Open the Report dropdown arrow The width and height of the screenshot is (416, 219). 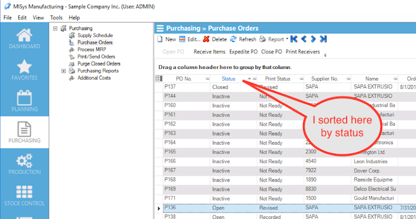click(287, 39)
